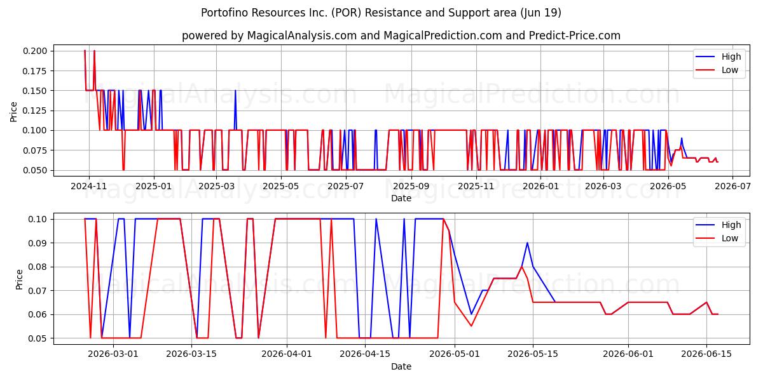Click the '2025-09' tick label
Viewport: 763px width, 381px height.
pos(410,186)
